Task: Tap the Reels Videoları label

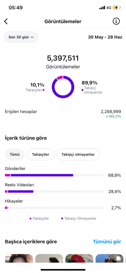Action: [x=19, y=185]
